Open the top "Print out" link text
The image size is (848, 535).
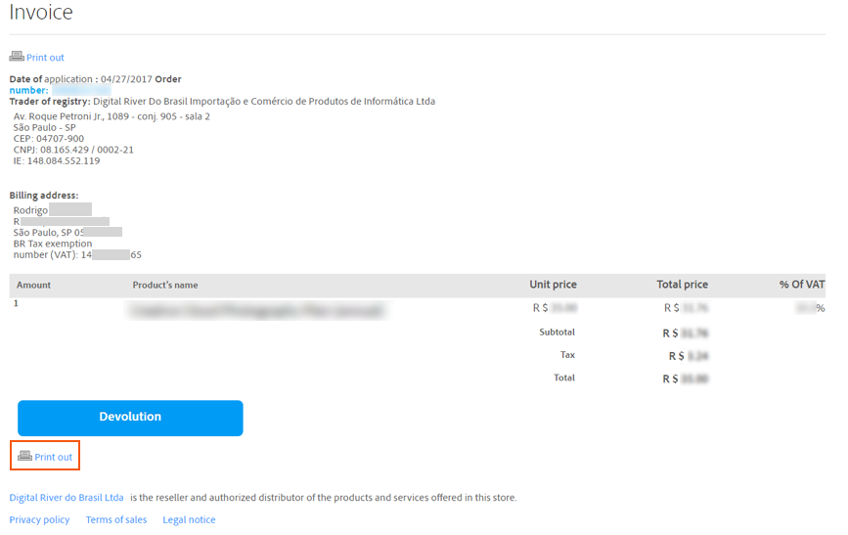point(45,58)
